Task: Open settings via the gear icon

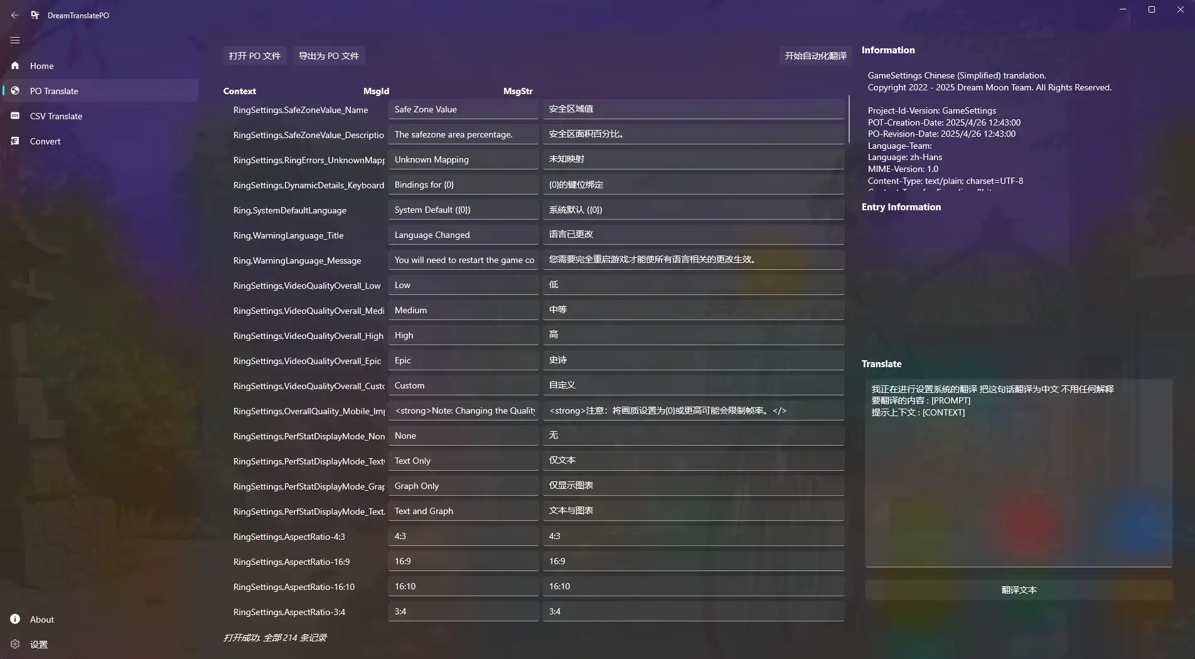Action: click(x=15, y=645)
